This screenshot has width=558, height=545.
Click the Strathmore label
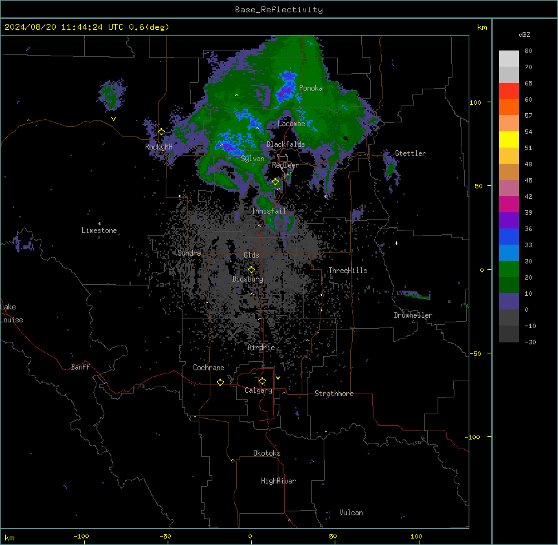[x=334, y=394]
